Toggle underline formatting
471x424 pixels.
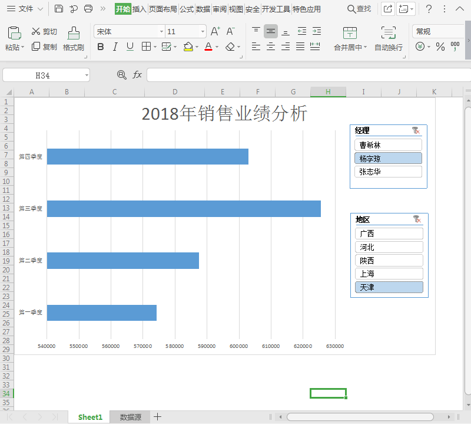tap(130, 47)
